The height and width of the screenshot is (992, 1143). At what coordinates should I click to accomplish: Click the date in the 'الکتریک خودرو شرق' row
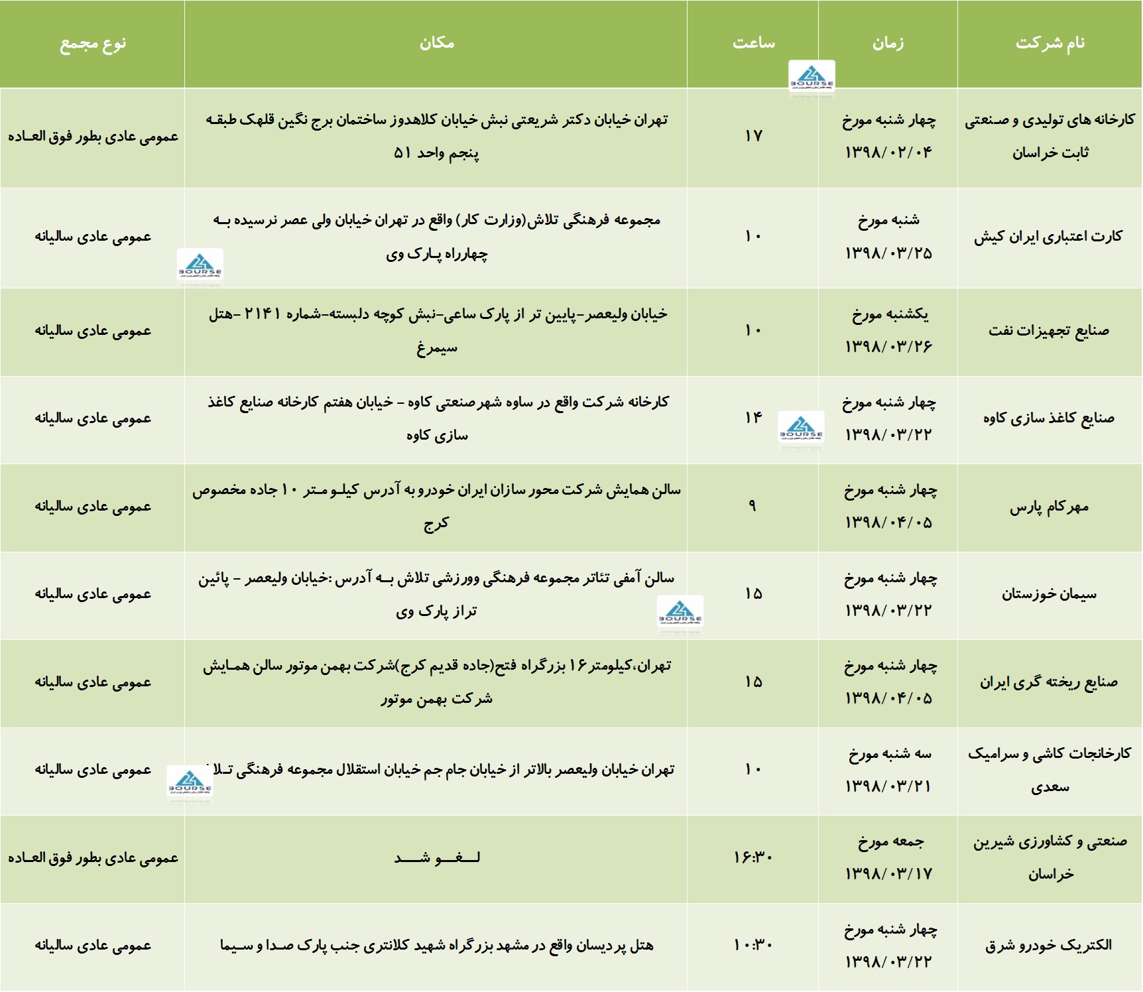point(888,946)
